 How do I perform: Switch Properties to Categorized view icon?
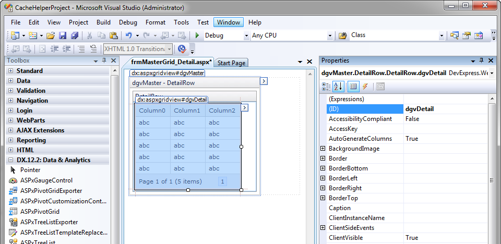pyautogui.click(x=327, y=87)
